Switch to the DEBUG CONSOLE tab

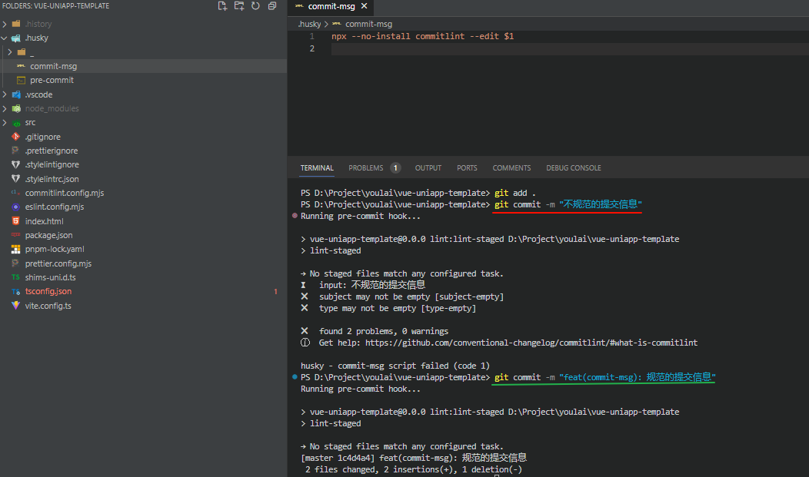click(x=573, y=168)
